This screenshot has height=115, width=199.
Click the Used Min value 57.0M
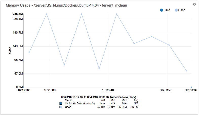pyautogui.click(x=111, y=107)
